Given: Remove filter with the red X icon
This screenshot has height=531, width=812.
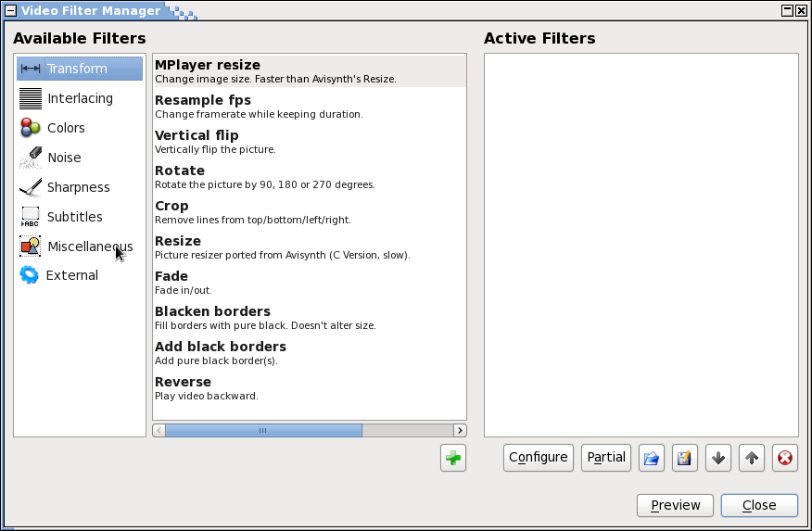Looking at the screenshot, I should (x=785, y=458).
